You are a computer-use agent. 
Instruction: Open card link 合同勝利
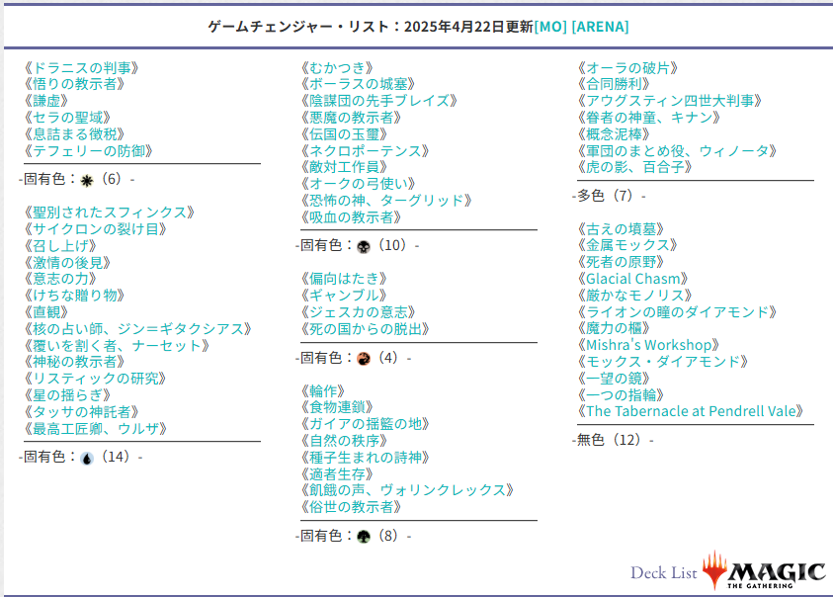point(614,84)
